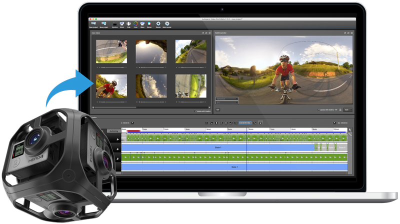This screenshot has height=224, width=400.
Task: Open the Synchro tool
Action: 114,24
